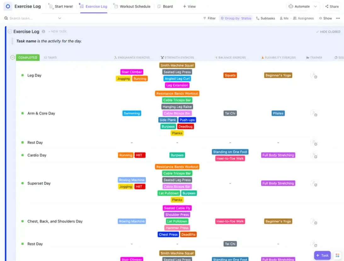Screen dimensions: 344x261
Task: Open the search tasks dropdown chevron
Action: 60,18
